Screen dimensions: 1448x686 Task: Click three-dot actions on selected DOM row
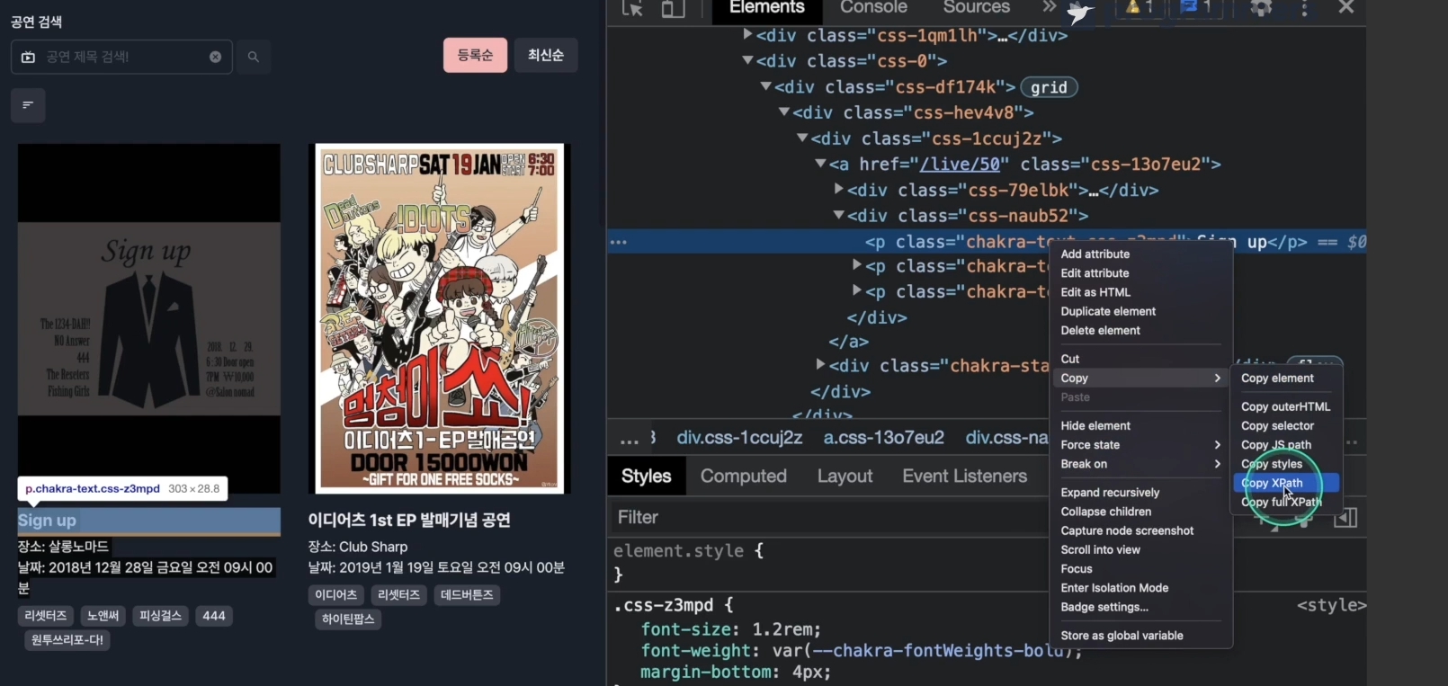pyautogui.click(x=619, y=242)
